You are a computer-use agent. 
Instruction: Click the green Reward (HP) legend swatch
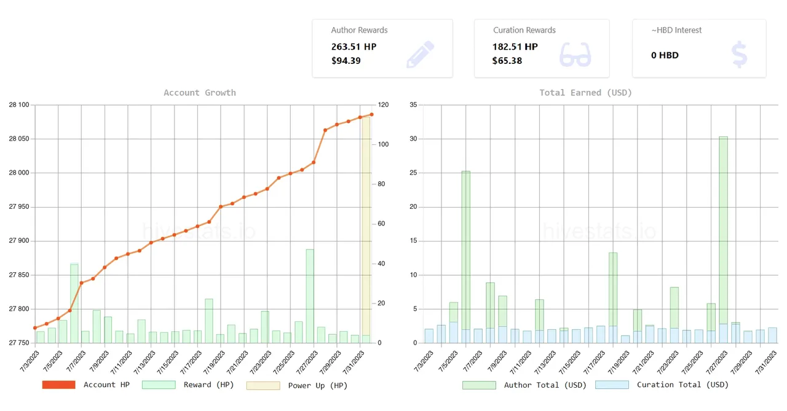click(x=159, y=385)
